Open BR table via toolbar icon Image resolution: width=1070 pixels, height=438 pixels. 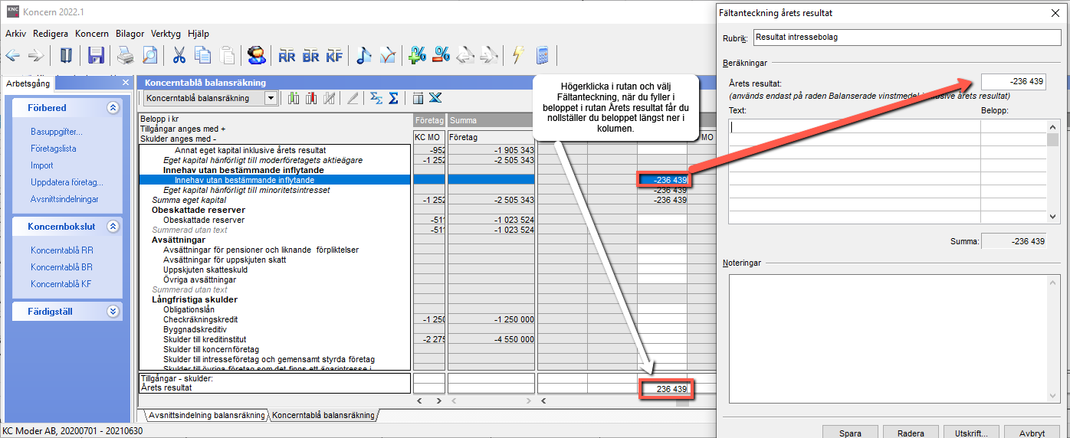(x=311, y=55)
